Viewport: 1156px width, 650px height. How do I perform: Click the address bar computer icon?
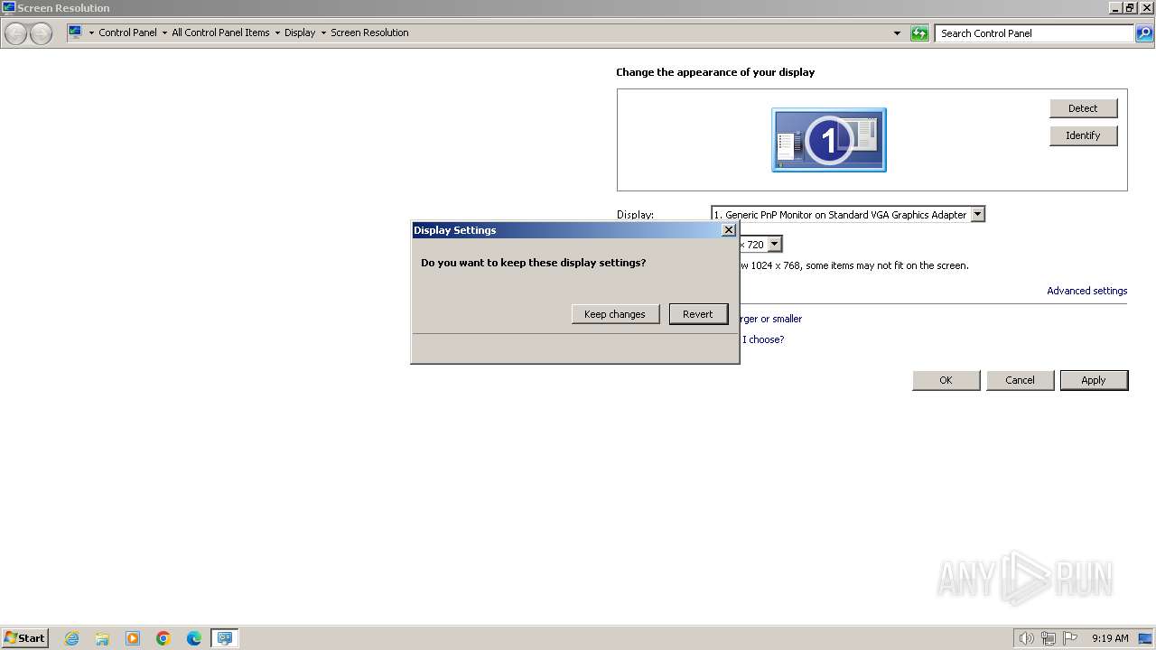[75, 32]
